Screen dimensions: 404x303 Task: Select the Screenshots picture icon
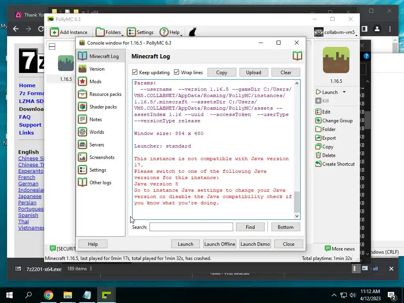click(82, 157)
